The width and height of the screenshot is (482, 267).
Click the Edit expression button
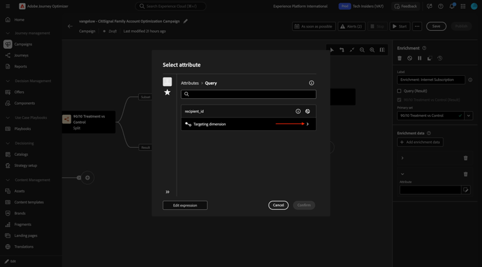[185, 205]
